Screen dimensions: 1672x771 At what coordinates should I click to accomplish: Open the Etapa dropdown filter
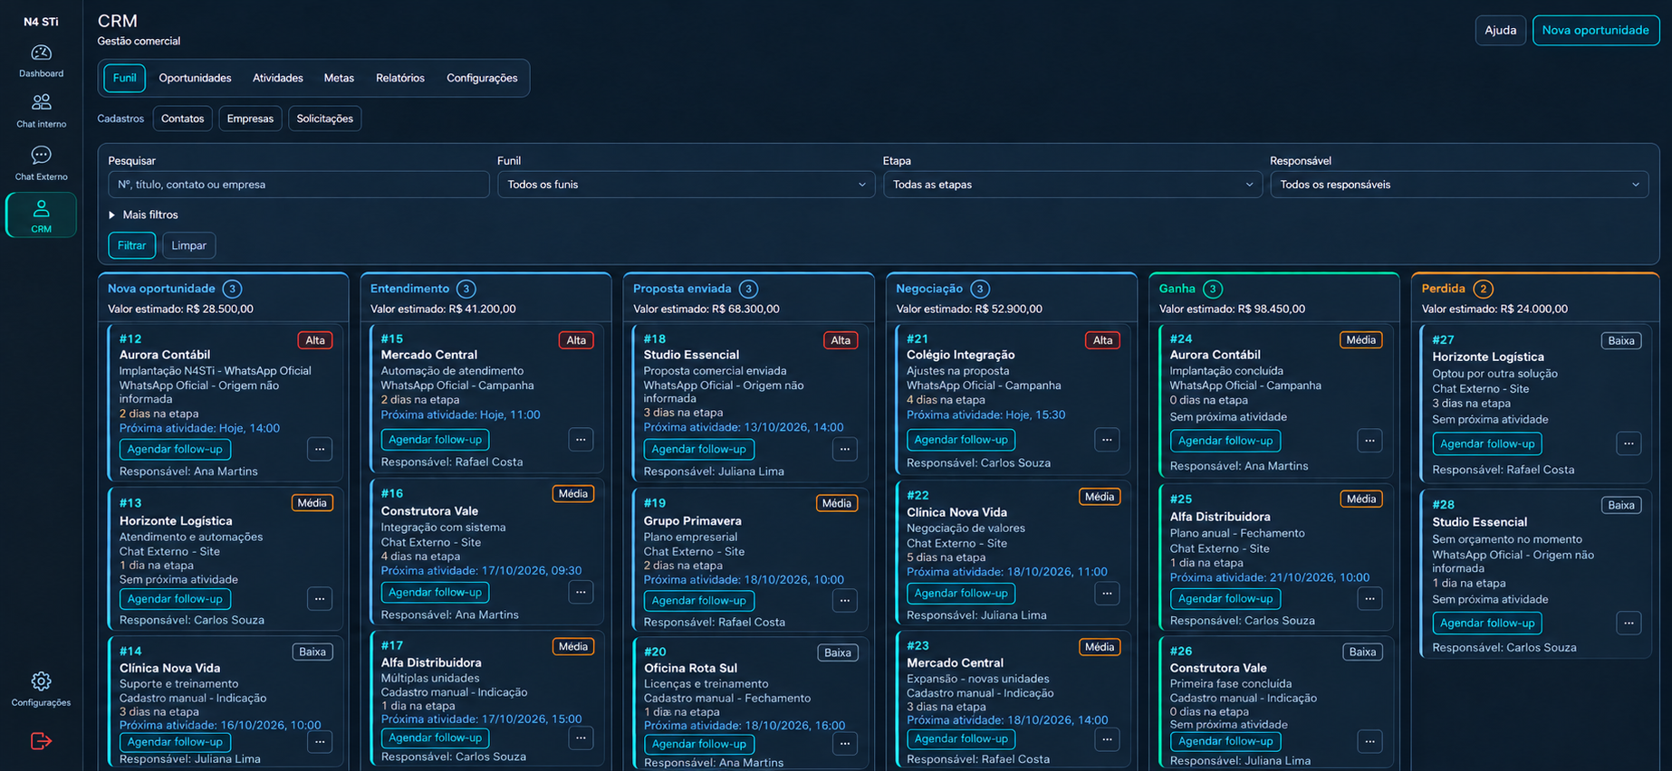click(1072, 185)
